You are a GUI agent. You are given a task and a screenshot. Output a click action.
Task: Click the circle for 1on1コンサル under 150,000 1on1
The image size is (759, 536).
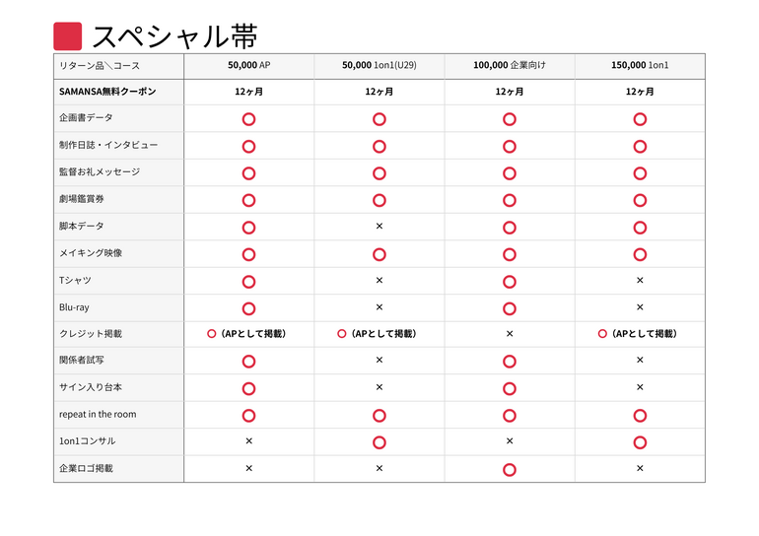click(640, 442)
